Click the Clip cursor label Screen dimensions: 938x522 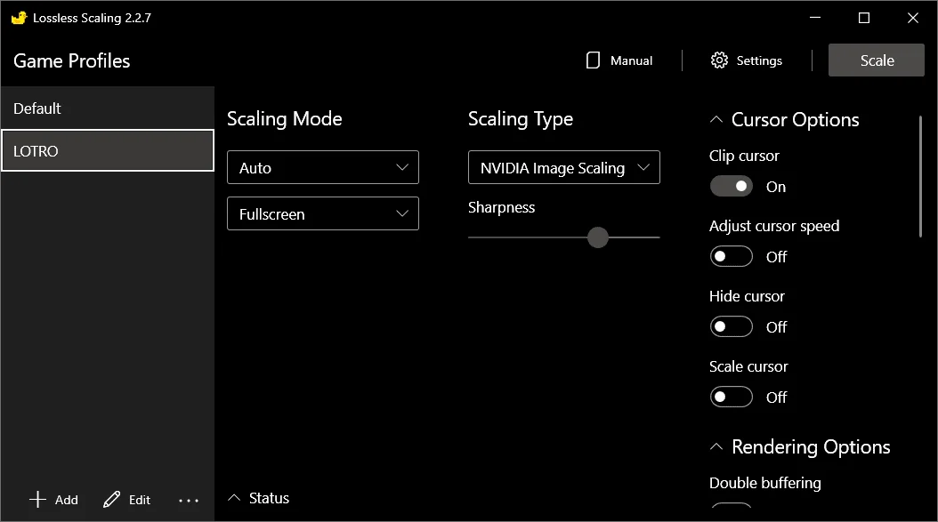tap(744, 156)
